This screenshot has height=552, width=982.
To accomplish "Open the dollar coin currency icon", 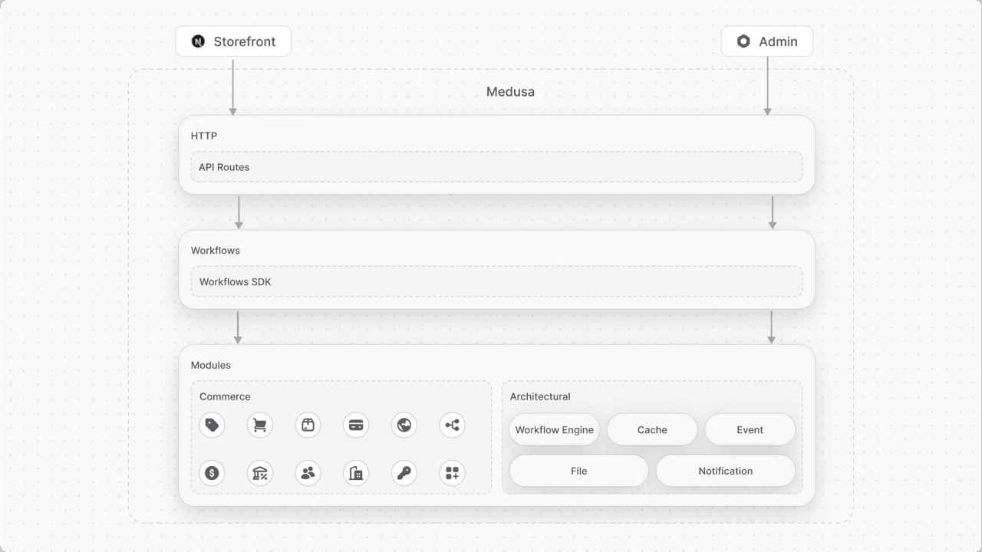I will [212, 473].
